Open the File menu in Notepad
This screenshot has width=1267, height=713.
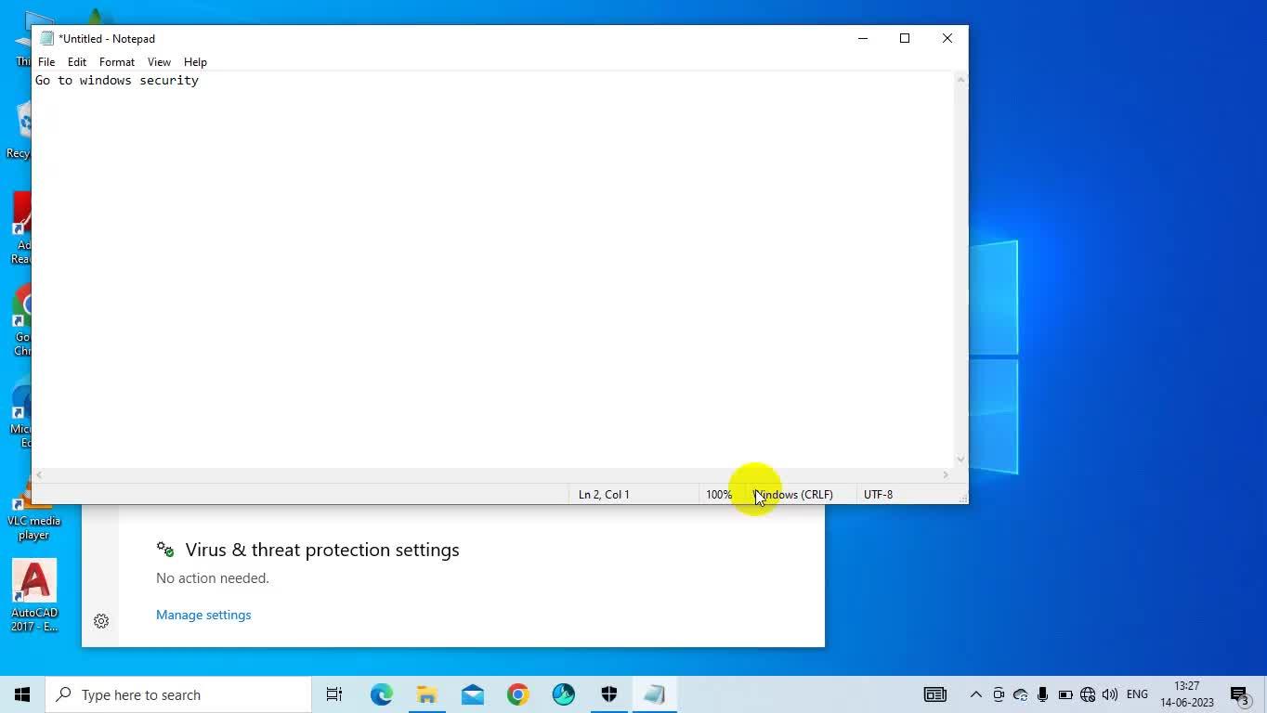pyautogui.click(x=46, y=62)
